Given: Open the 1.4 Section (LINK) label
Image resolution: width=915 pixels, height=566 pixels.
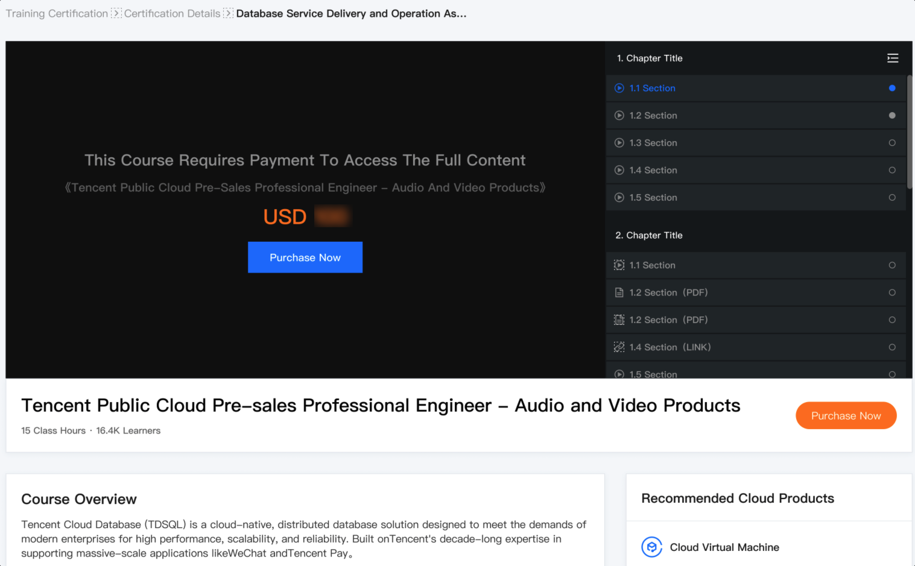Looking at the screenshot, I should tap(670, 347).
